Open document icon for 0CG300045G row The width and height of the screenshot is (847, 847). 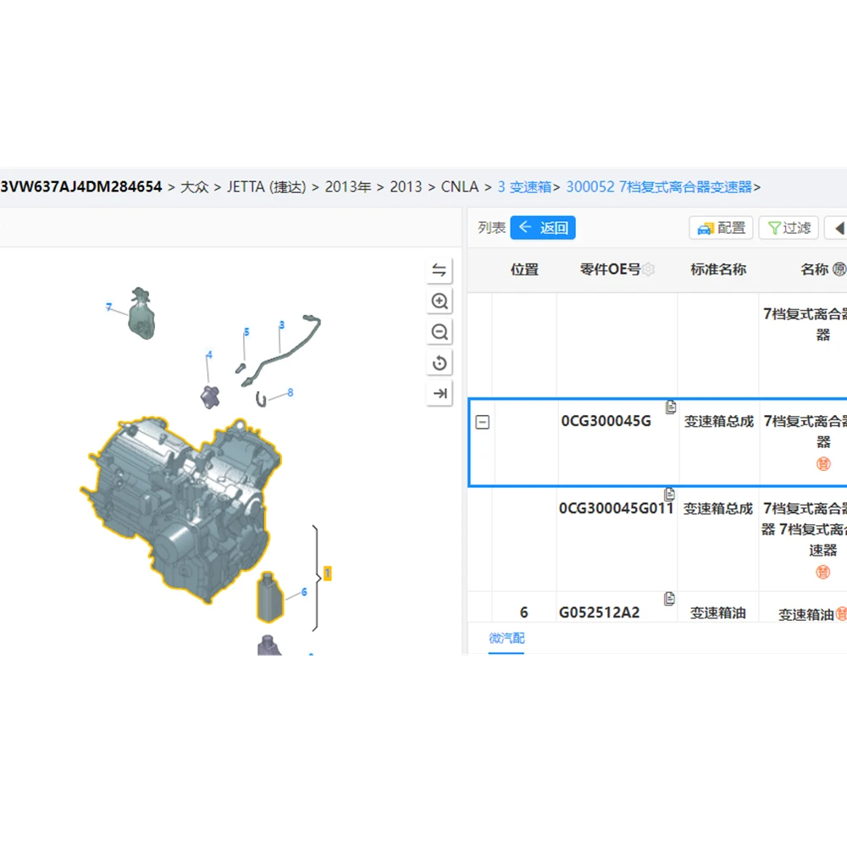670,407
